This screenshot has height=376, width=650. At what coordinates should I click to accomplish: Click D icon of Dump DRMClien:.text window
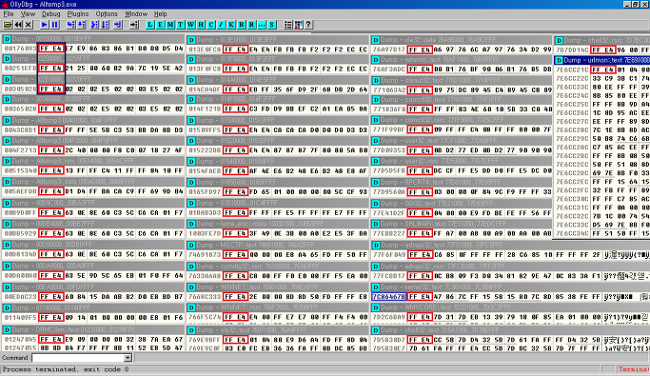click(7, 329)
